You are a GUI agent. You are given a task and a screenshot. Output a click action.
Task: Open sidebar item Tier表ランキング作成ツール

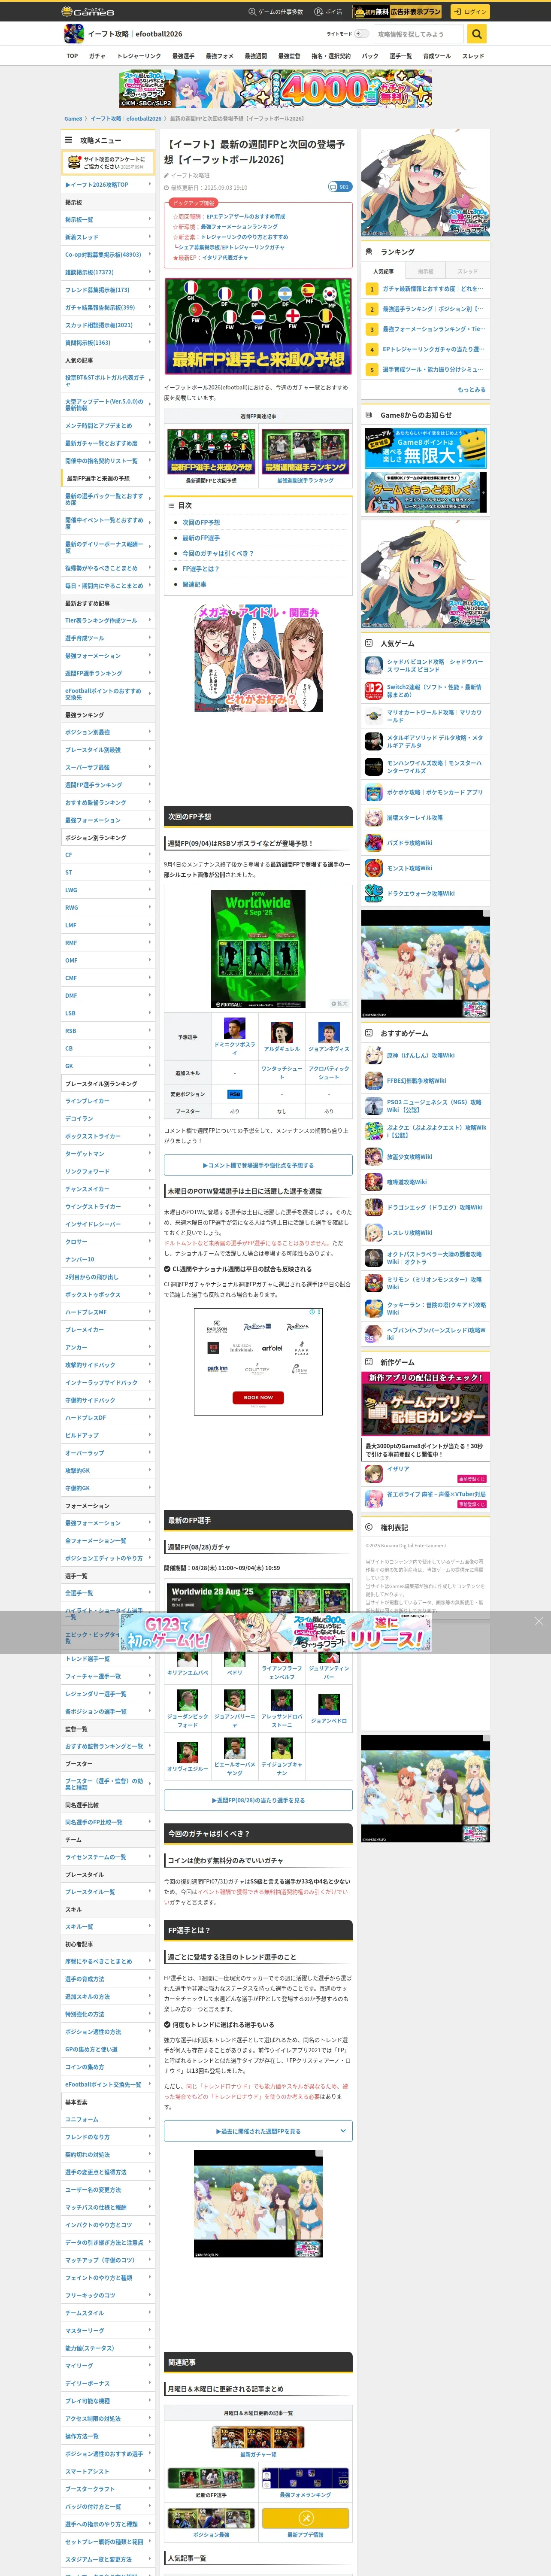[x=108, y=621]
